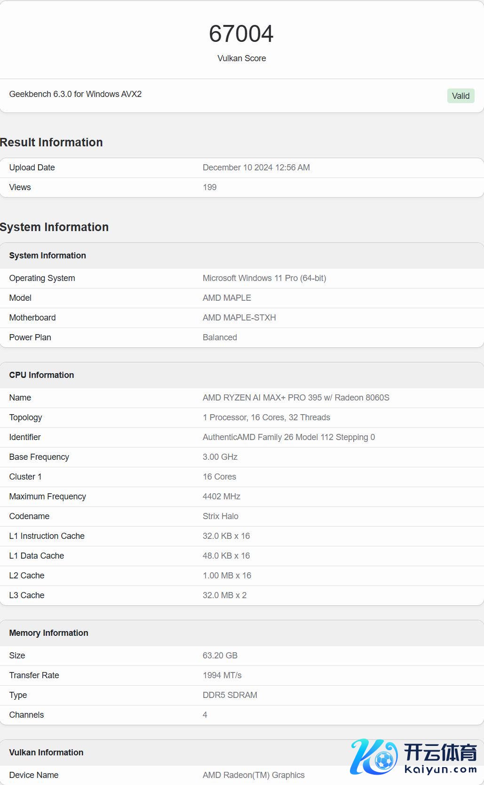Select the memory Type value DDR5 SDRAM
The width and height of the screenshot is (484, 785).
point(230,695)
